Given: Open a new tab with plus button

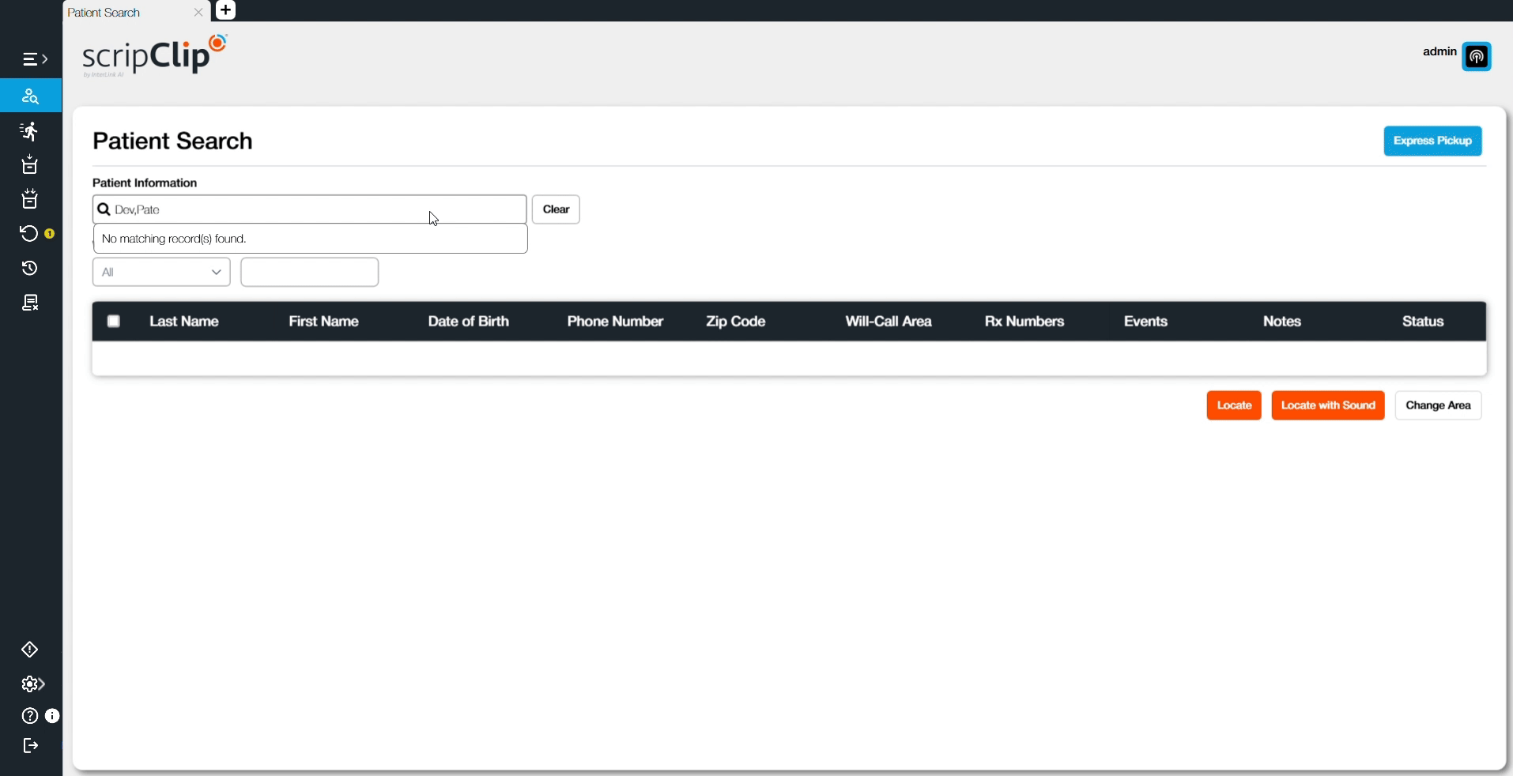Looking at the screenshot, I should pos(225,10).
